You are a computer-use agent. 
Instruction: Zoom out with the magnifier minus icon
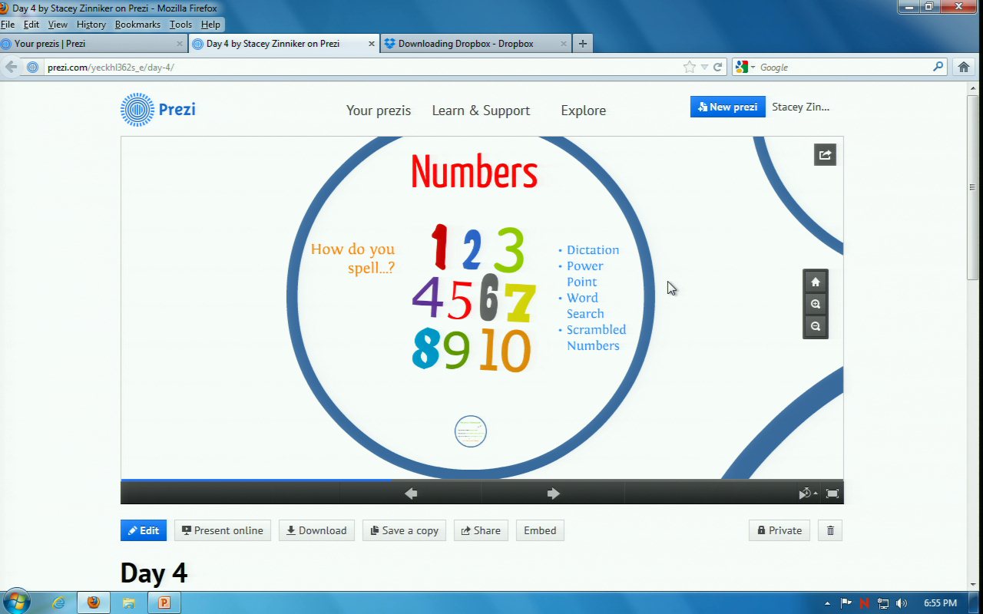click(816, 326)
